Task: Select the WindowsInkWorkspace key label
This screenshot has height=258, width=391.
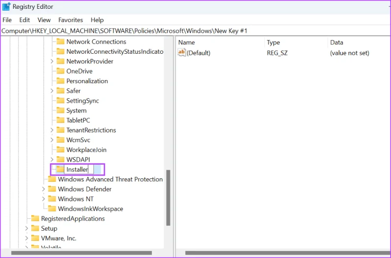Action: [90, 209]
